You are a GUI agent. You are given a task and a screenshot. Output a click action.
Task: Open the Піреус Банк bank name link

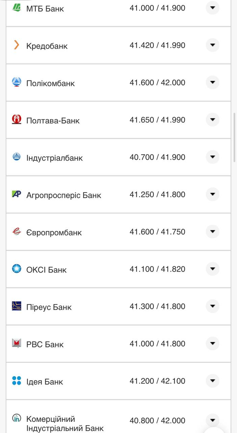(49, 307)
